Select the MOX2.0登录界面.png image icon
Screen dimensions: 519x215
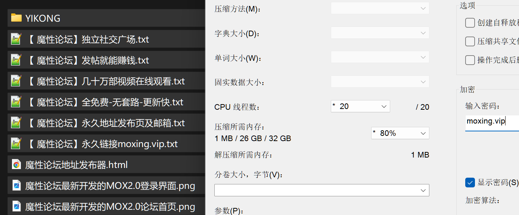click(16, 185)
